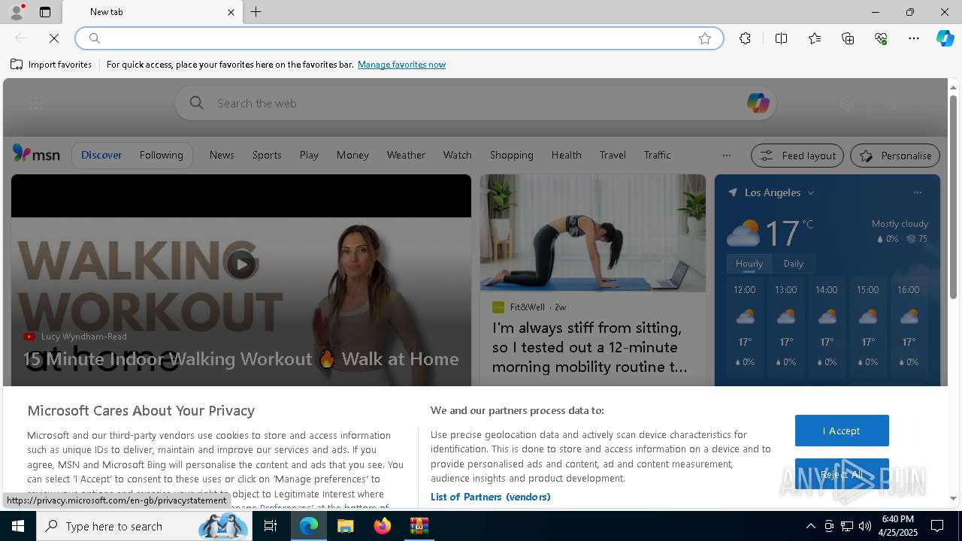
Task: Open the Health menu item
Action: tap(566, 155)
